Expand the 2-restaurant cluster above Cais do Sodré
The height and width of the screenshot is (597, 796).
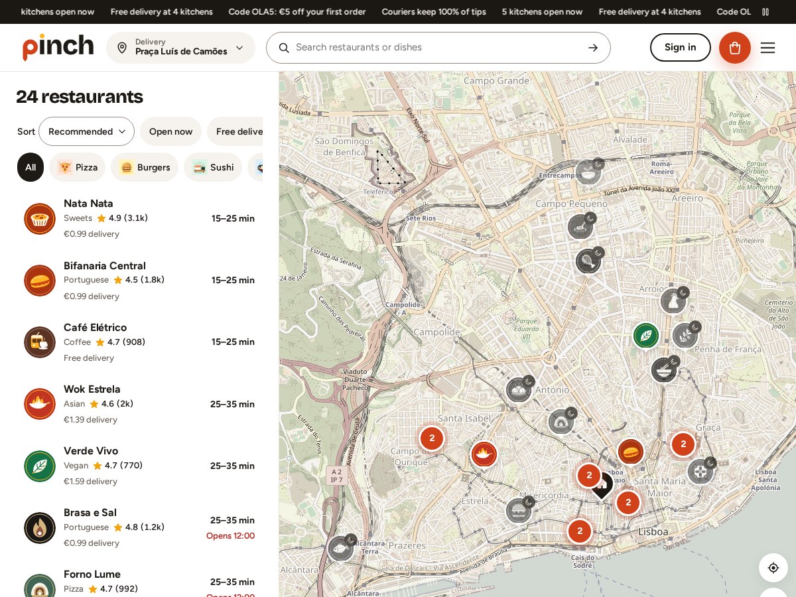pyautogui.click(x=580, y=531)
